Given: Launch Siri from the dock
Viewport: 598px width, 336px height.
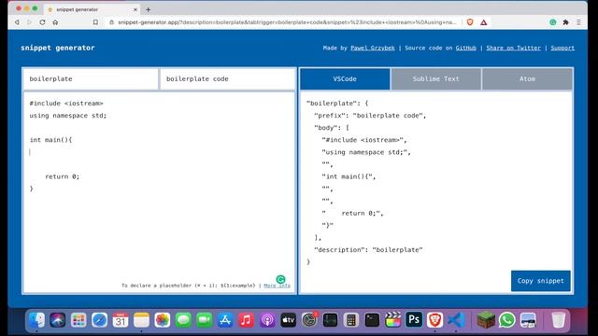Looking at the screenshot, I should click(x=58, y=320).
